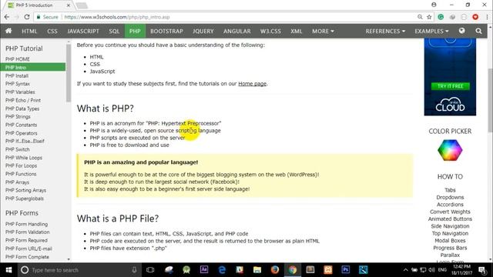Open Task View on the taskbar
Viewport: 493px width, 277px height.
[x=150, y=270]
